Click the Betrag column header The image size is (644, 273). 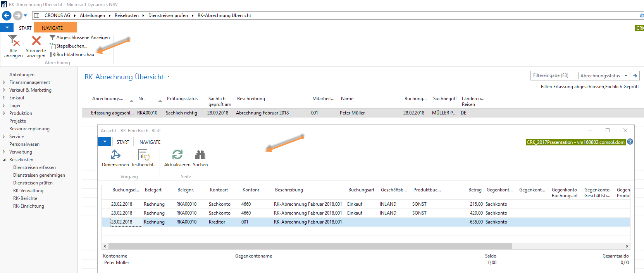coord(475,190)
